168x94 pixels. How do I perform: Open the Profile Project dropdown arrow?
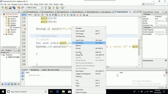pyautogui.click(x=65, y=8)
